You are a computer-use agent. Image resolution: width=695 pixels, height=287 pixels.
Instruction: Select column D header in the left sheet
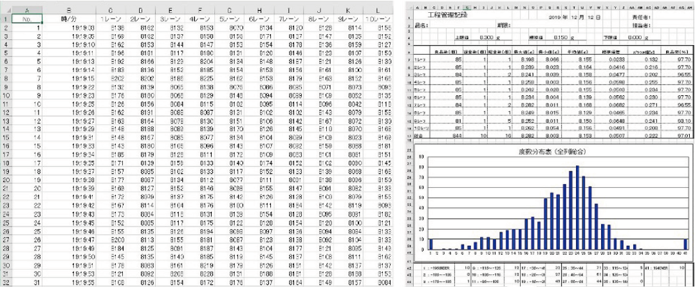[x=140, y=10]
